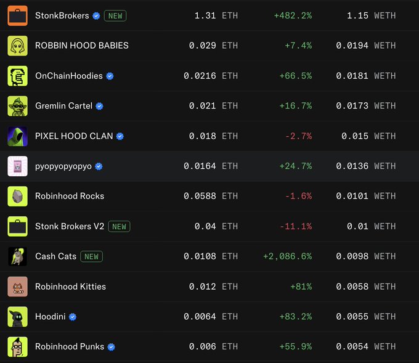Click the 0.0136 WETH offer value
Image resolution: width=419 pixels, height=363 pixels.
(366, 166)
